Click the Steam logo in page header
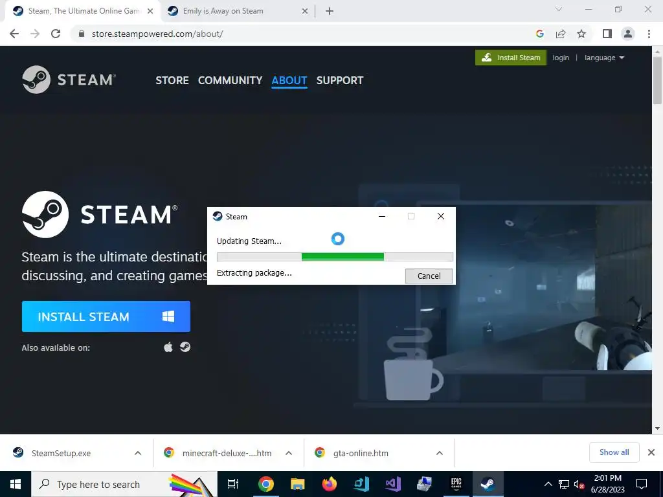Screen dimensions: 663x497 69,80
